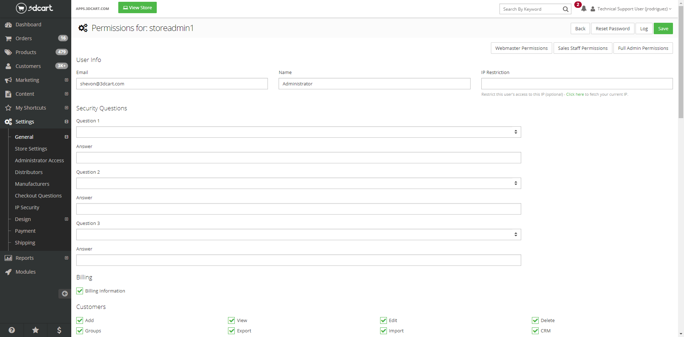Uncheck the Billing Information checkbox
This screenshot has width=684, height=337.
point(80,291)
